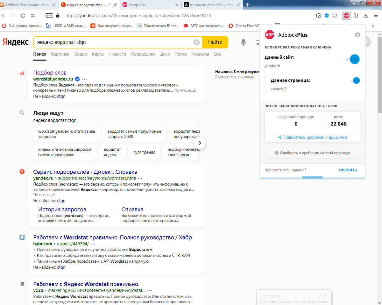
Task: Click suggestion chip 'вордстат яндекс'
Action: [x=112, y=152]
